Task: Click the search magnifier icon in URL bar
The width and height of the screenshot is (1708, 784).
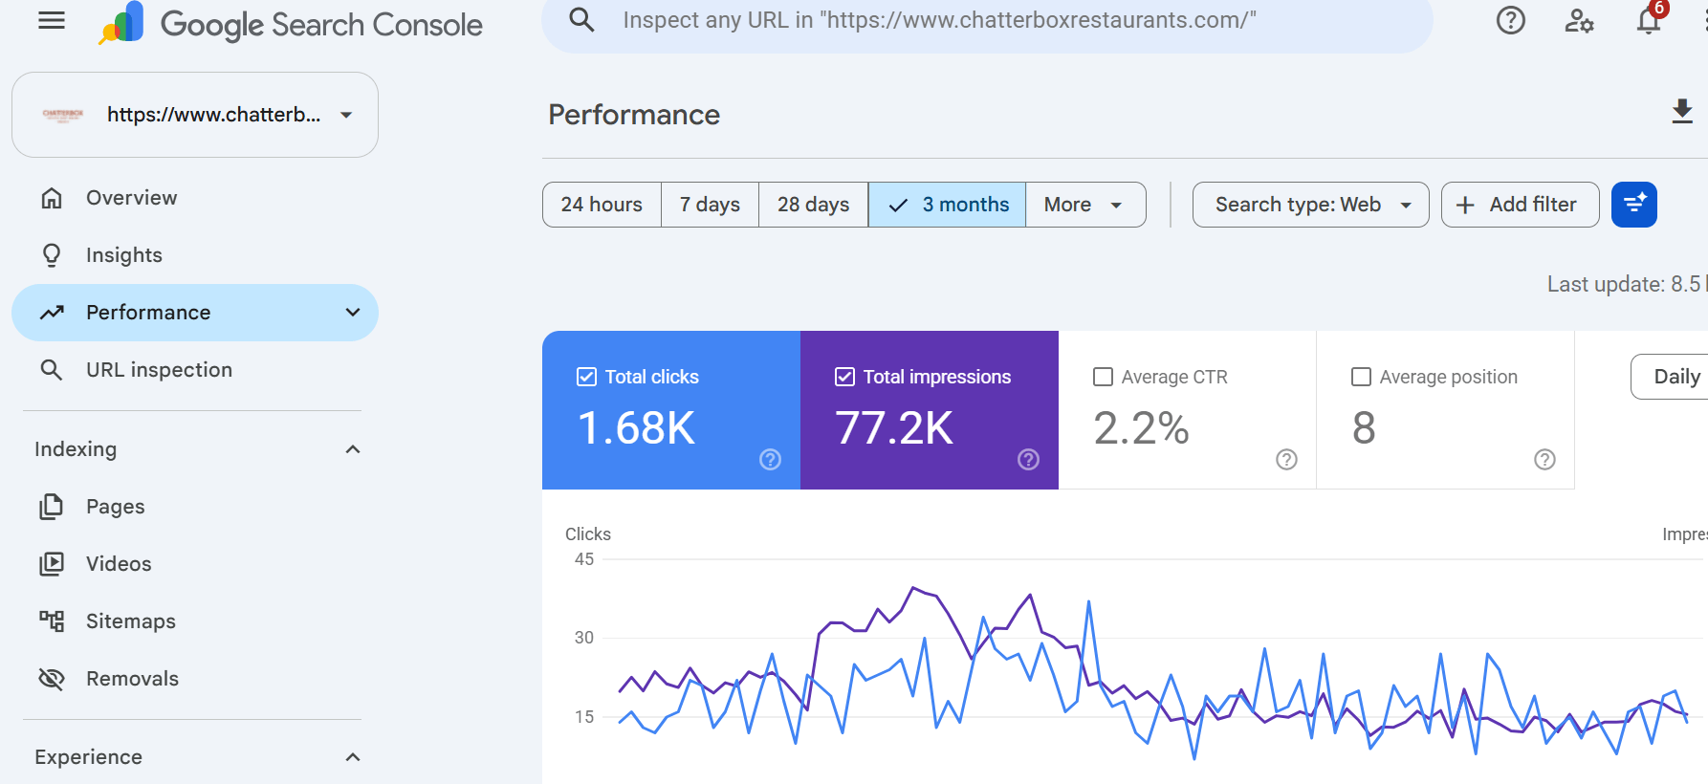Action: point(581,20)
